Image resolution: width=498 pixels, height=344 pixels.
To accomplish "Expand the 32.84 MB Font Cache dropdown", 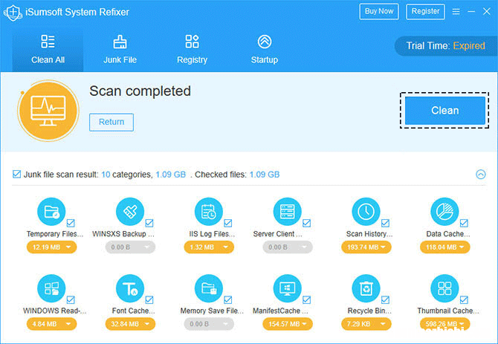I will coord(130,324).
